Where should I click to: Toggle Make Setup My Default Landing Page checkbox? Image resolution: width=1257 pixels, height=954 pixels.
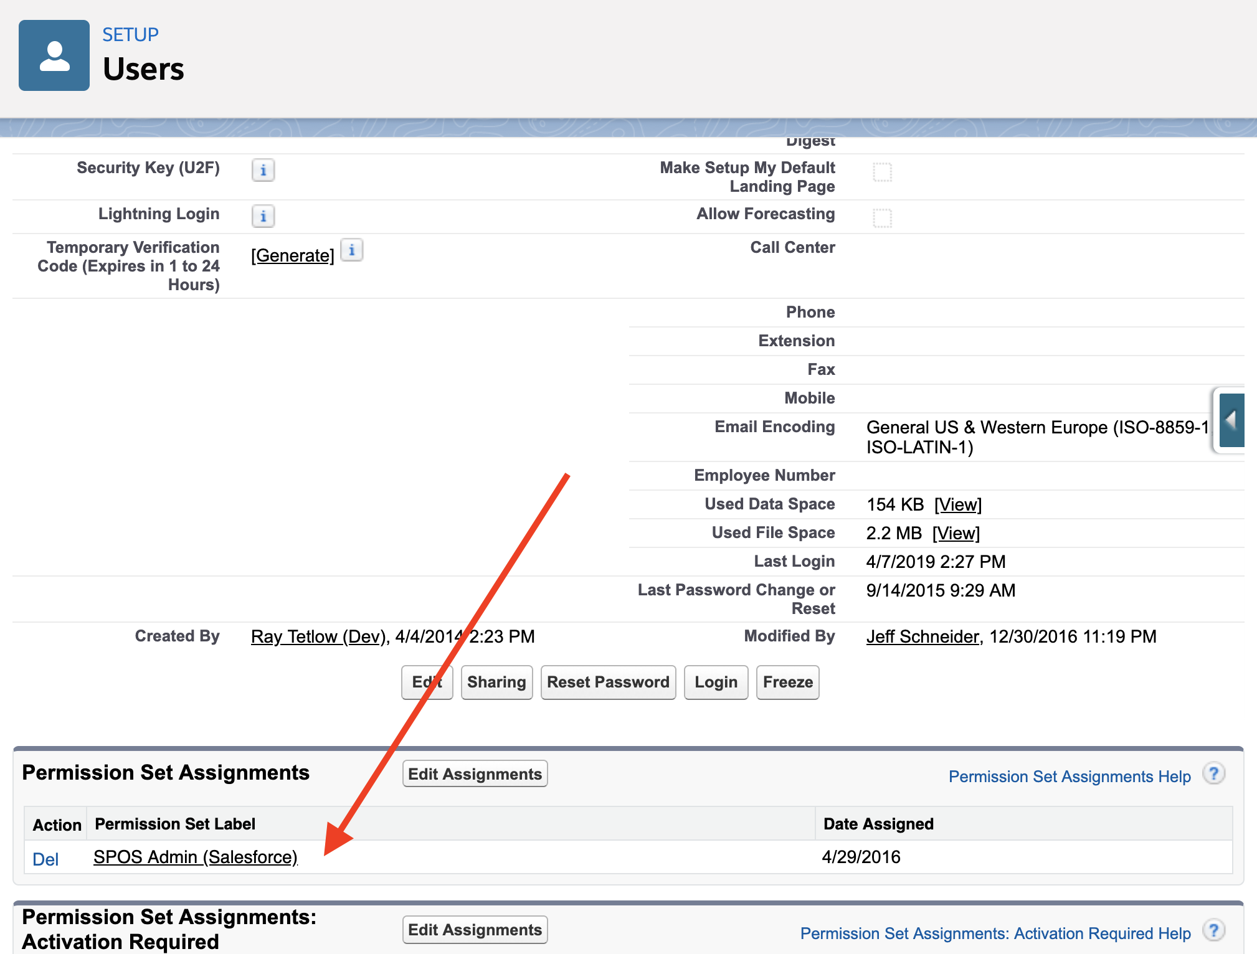pos(882,172)
